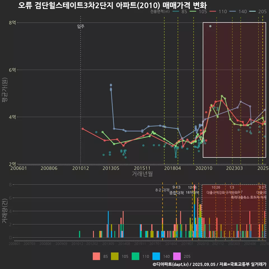Click the first red 110 data point after 입주

tap(83, 129)
